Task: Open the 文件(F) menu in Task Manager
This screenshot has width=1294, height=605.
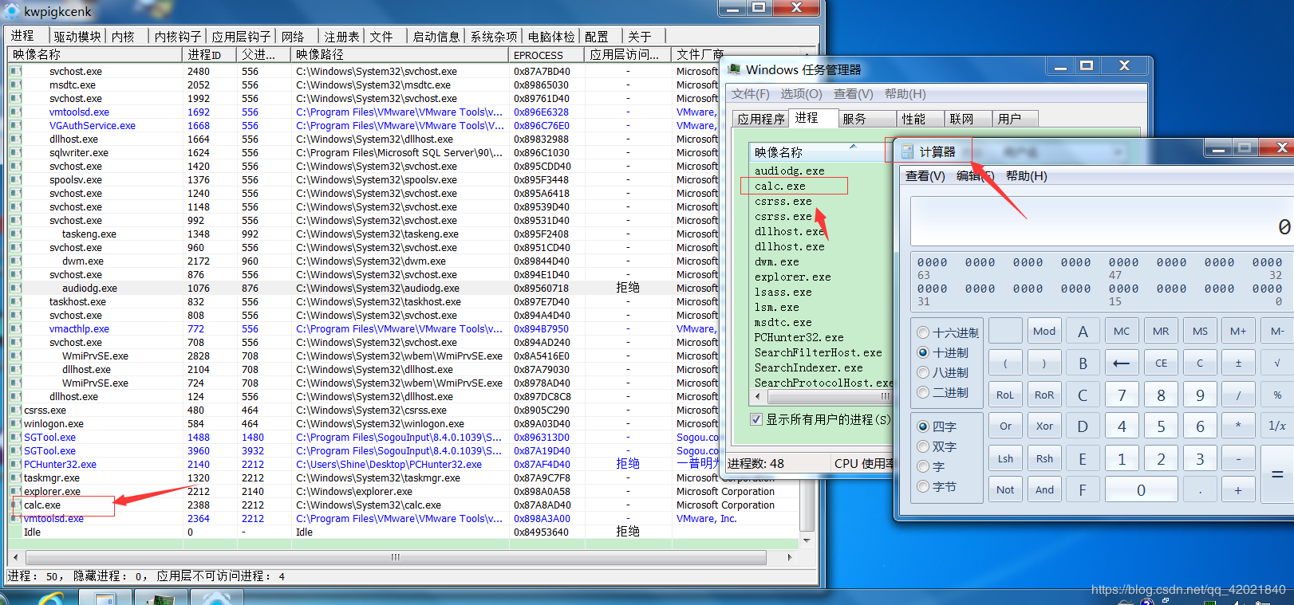Action: click(x=751, y=94)
